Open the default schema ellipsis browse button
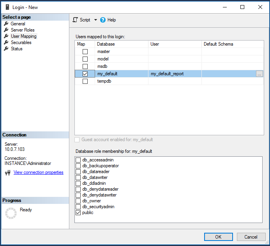The width and height of the screenshot is (270, 246). pos(259,74)
